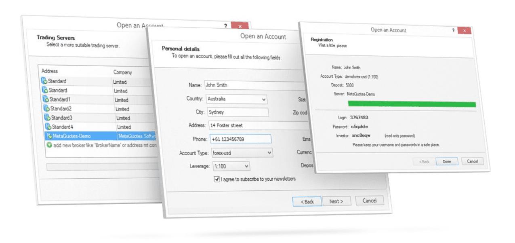Click the 'add new broker like BrokerName' entry
The width and height of the screenshot is (515, 243).
tap(105, 145)
